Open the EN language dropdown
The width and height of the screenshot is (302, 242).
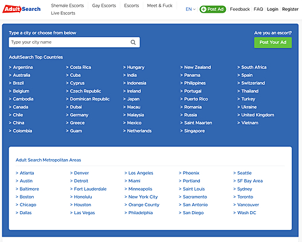pos(190,9)
